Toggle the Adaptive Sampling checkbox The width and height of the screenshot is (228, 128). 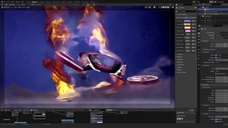[x=205, y=49]
